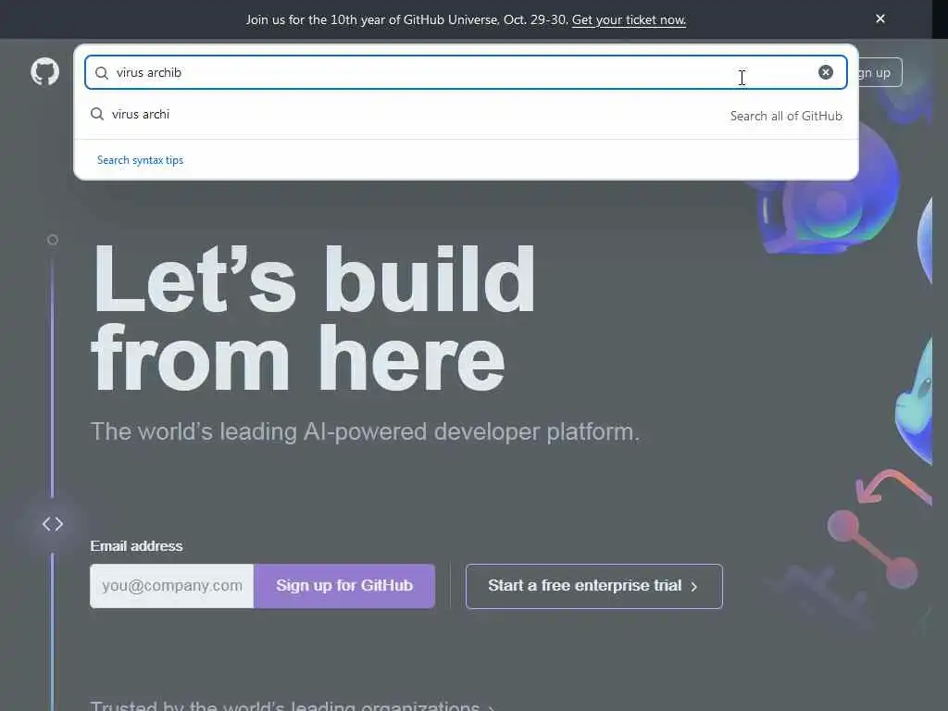Click the chevron in enterprise trial button

point(694,586)
